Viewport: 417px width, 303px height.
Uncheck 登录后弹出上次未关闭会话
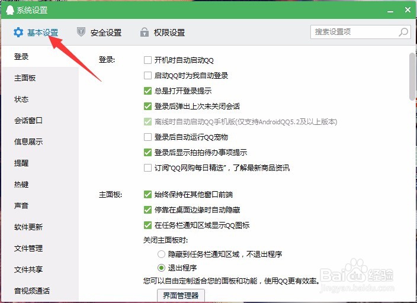coord(147,107)
